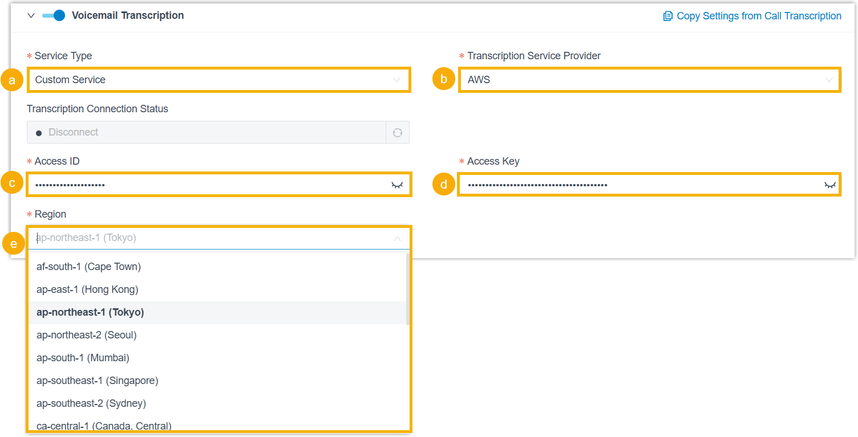858x437 pixels.
Task: Click the Service Type label
Action: click(x=63, y=56)
